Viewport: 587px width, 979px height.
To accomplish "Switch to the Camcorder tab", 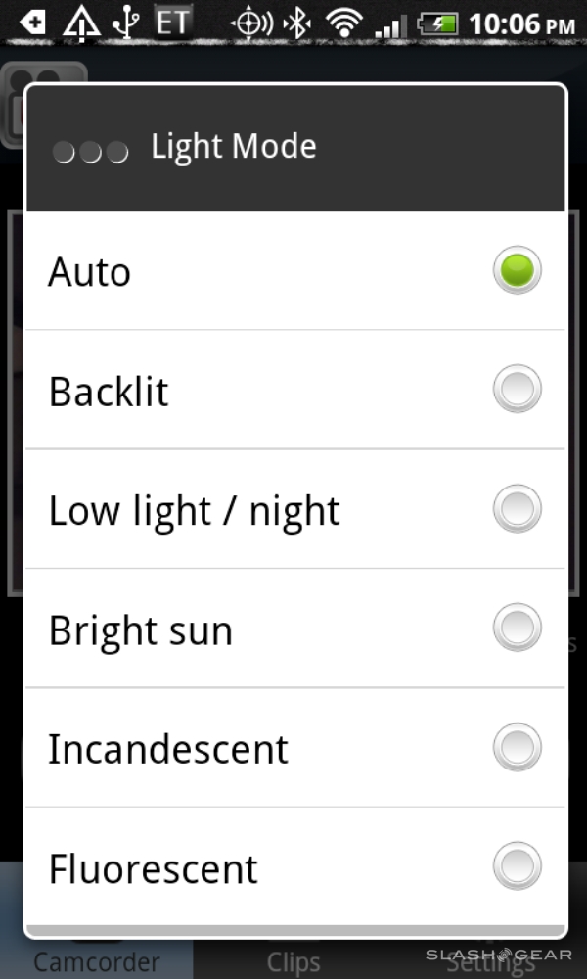I will point(95,960).
